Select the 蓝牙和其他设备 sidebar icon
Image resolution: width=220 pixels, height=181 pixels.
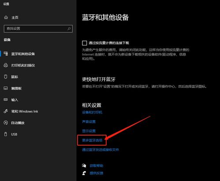6,54
